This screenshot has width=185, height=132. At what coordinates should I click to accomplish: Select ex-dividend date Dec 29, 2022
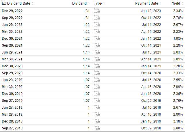coord(12,11)
